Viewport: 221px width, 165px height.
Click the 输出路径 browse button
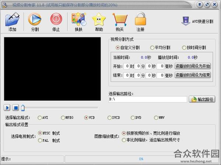202,99
